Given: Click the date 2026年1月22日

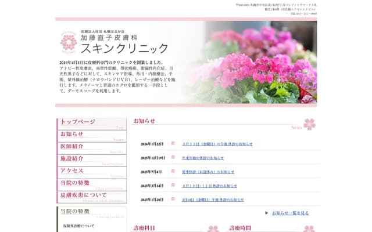Looking at the screenshot, I should pos(152,144).
